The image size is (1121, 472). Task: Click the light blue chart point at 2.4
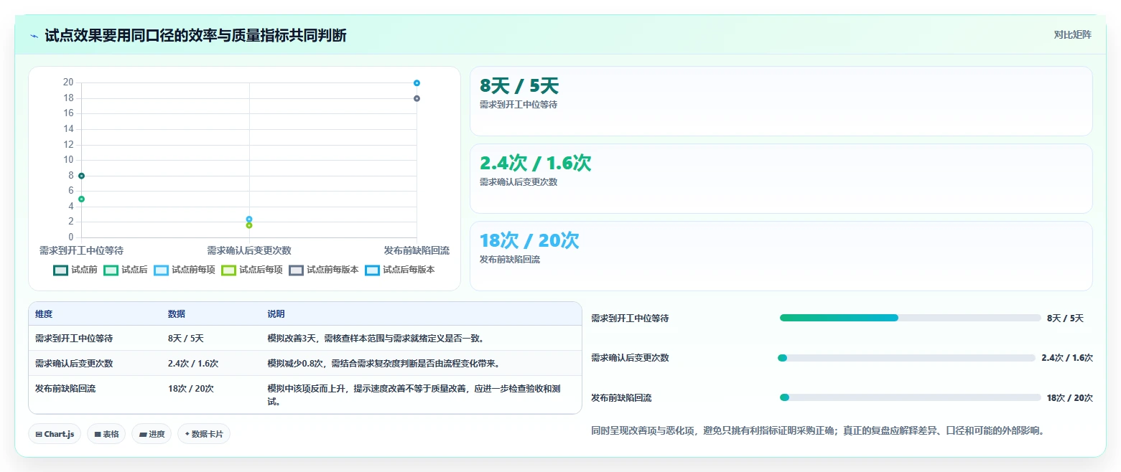pos(249,219)
